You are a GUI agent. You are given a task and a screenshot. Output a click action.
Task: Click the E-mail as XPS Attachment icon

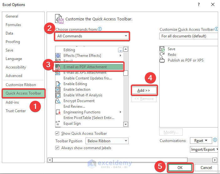pyautogui.click(x=58, y=73)
